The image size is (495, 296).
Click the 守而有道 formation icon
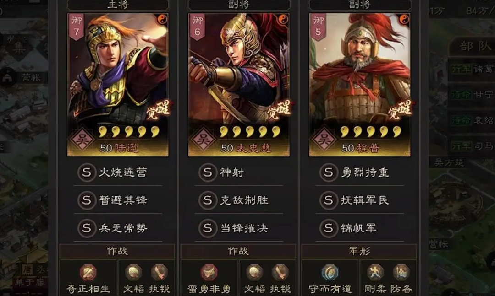(330, 272)
